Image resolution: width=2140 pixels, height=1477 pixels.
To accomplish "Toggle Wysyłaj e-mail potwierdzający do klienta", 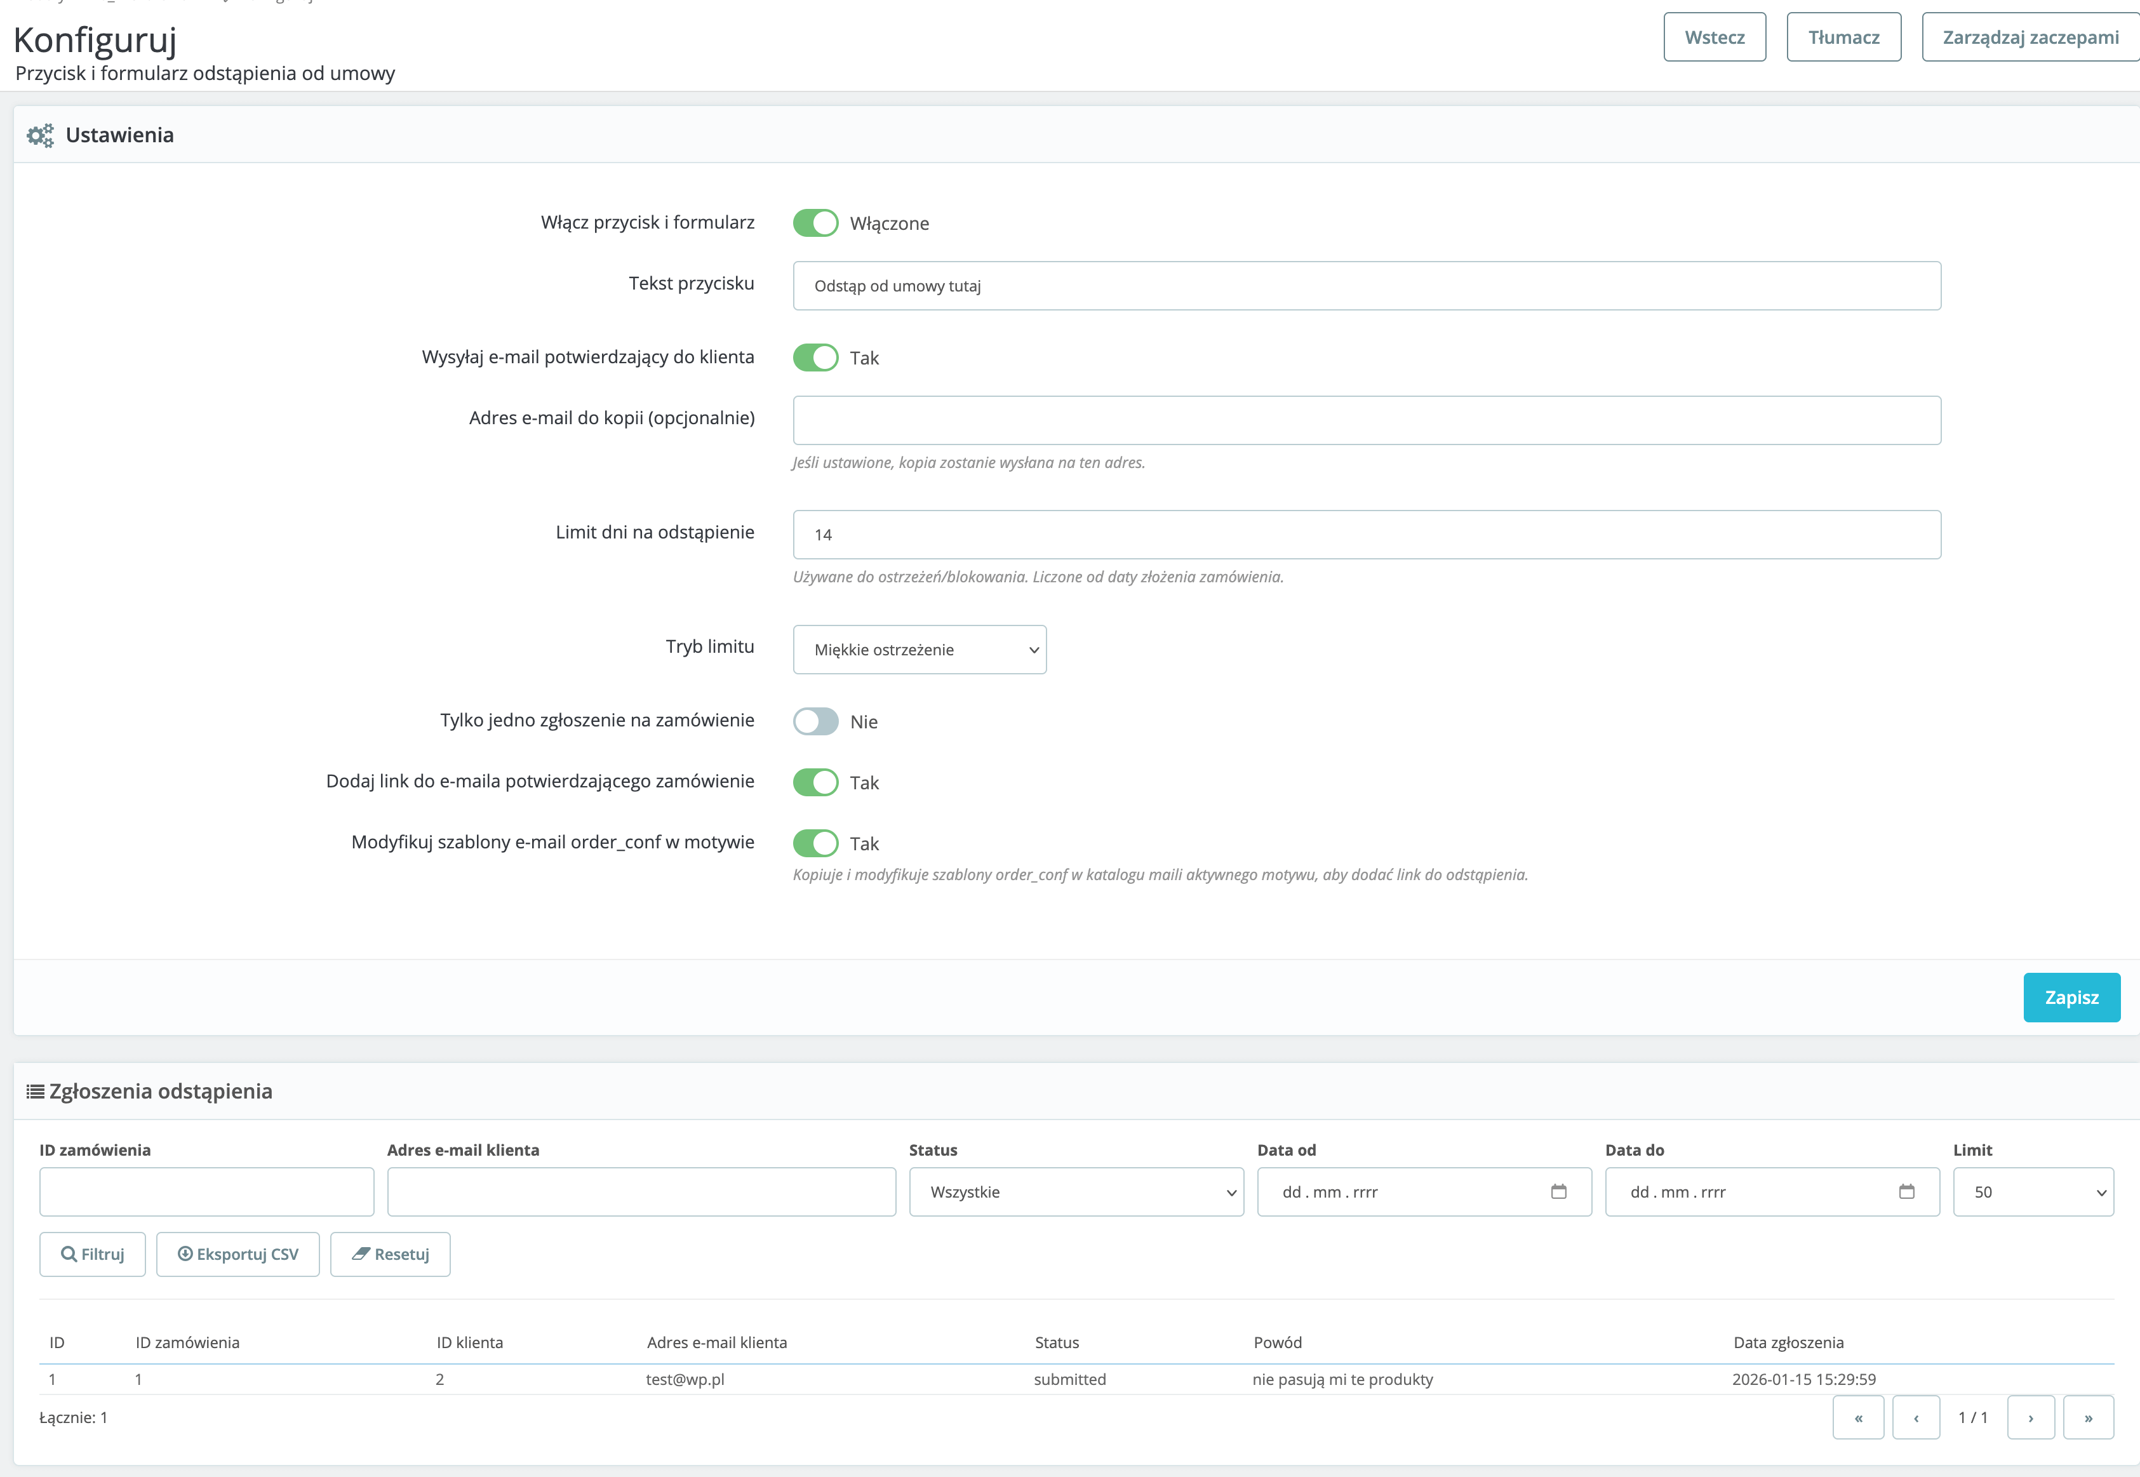I will coord(815,358).
